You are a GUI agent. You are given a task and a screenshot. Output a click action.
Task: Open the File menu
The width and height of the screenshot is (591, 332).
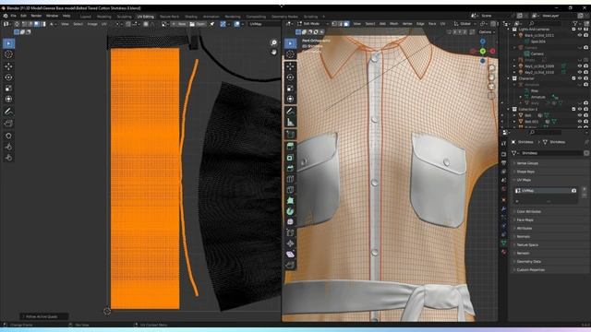14,16
